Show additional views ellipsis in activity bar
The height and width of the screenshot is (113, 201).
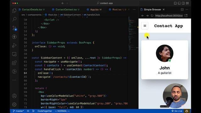click(x=14, y=80)
